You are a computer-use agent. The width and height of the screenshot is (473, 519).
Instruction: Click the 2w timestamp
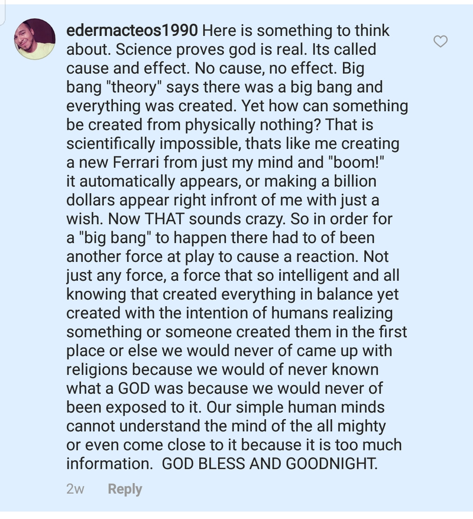(x=76, y=489)
